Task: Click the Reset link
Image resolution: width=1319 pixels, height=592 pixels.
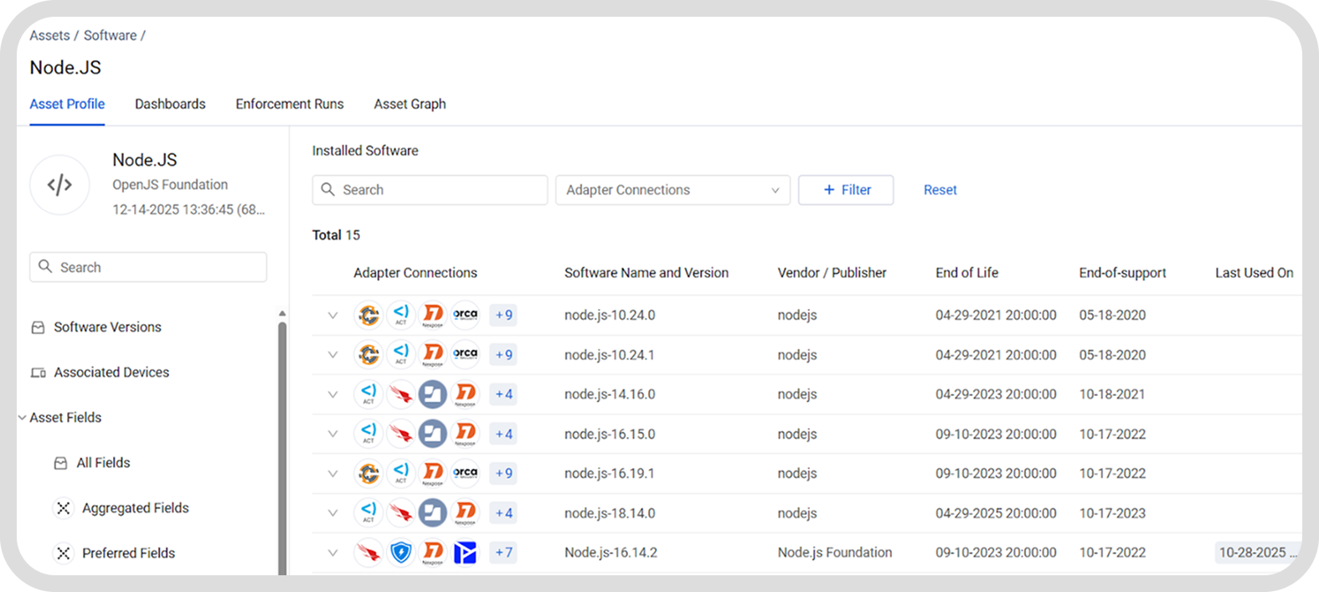Action: tap(940, 190)
